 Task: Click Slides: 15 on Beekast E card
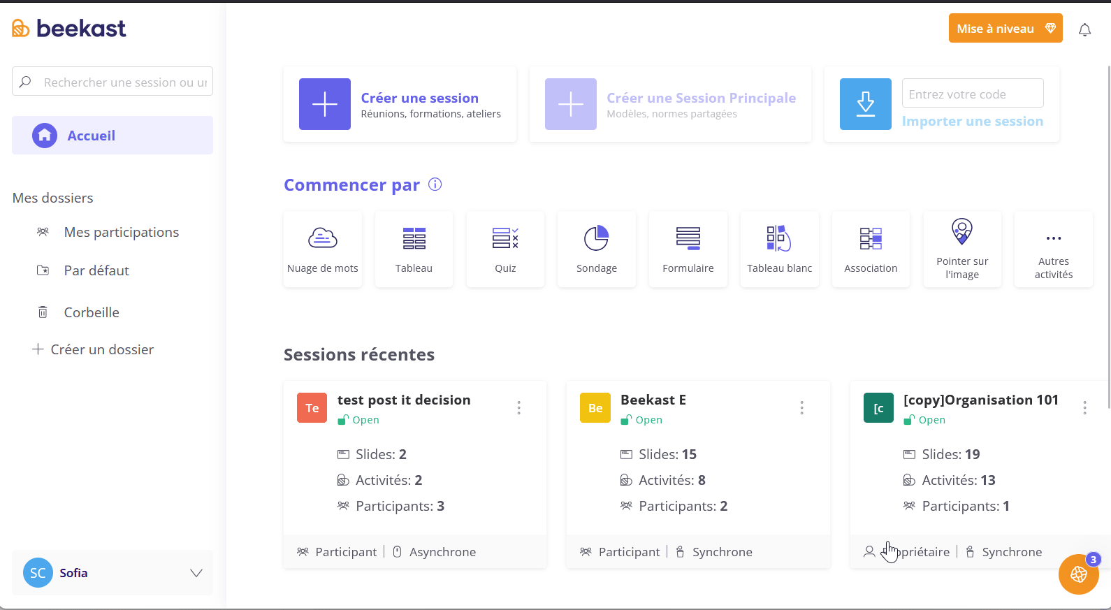pyautogui.click(x=659, y=454)
